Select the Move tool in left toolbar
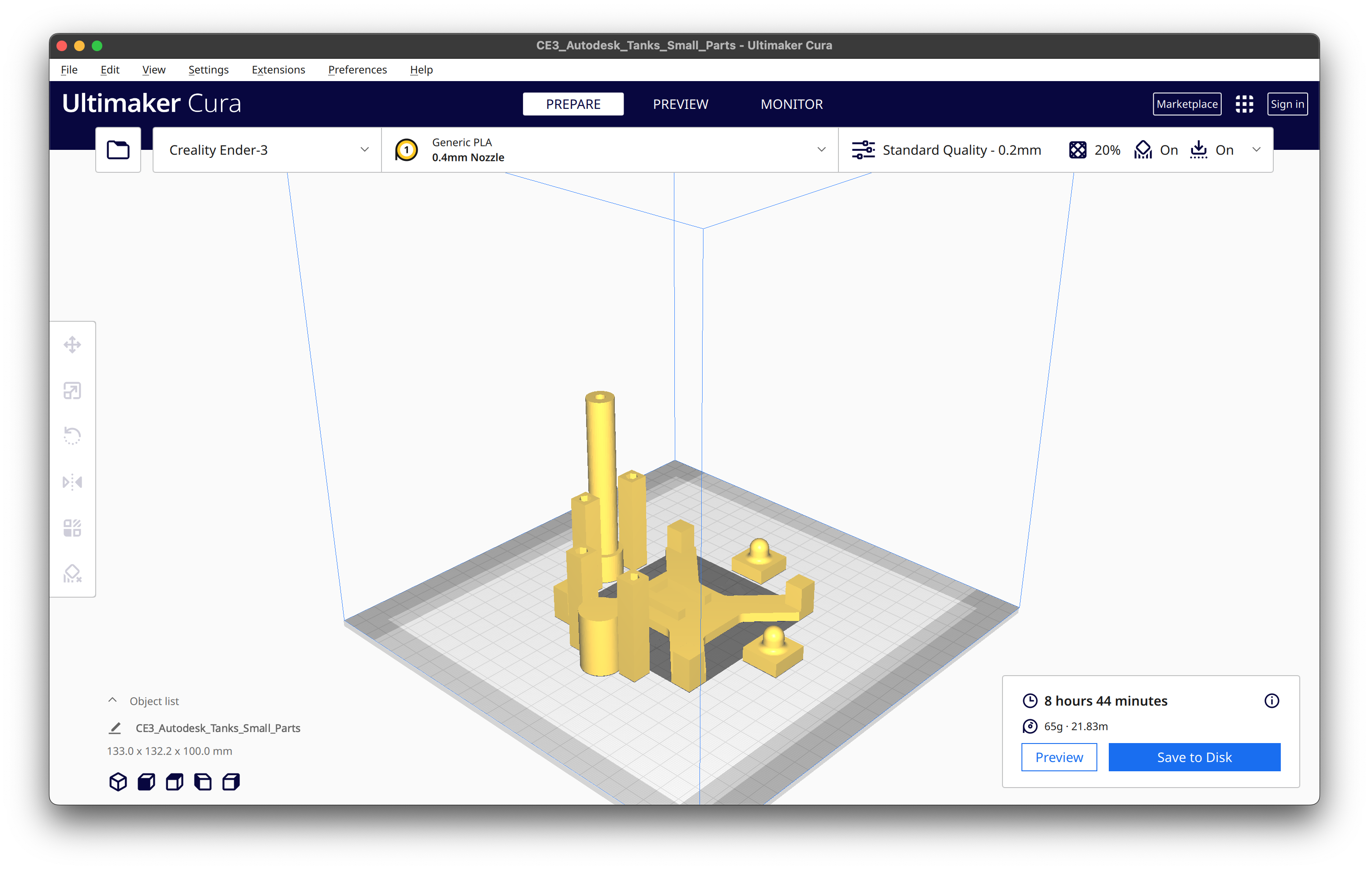Screen dimensions: 1369x870 click(x=72, y=344)
